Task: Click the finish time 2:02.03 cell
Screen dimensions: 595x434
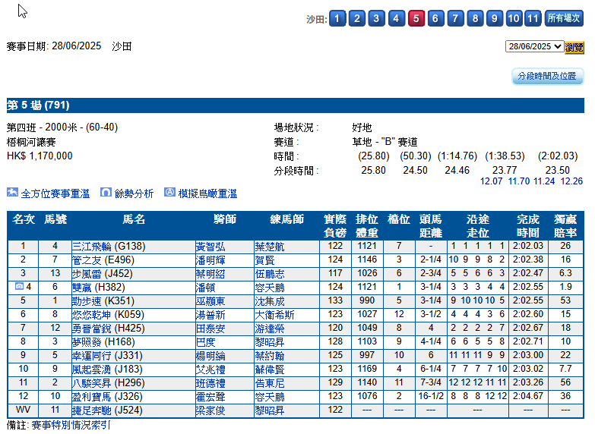Action: point(528,246)
